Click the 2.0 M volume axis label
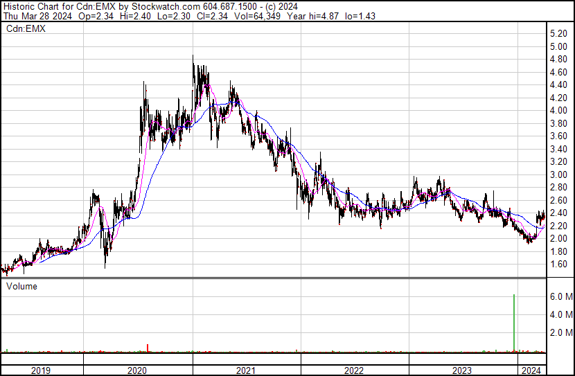The width and height of the screenshot is (575, 376). [560, 332]
